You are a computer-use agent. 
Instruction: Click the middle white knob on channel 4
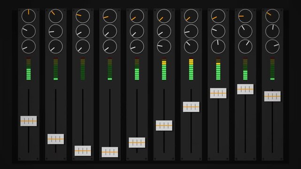click(110, 31)
